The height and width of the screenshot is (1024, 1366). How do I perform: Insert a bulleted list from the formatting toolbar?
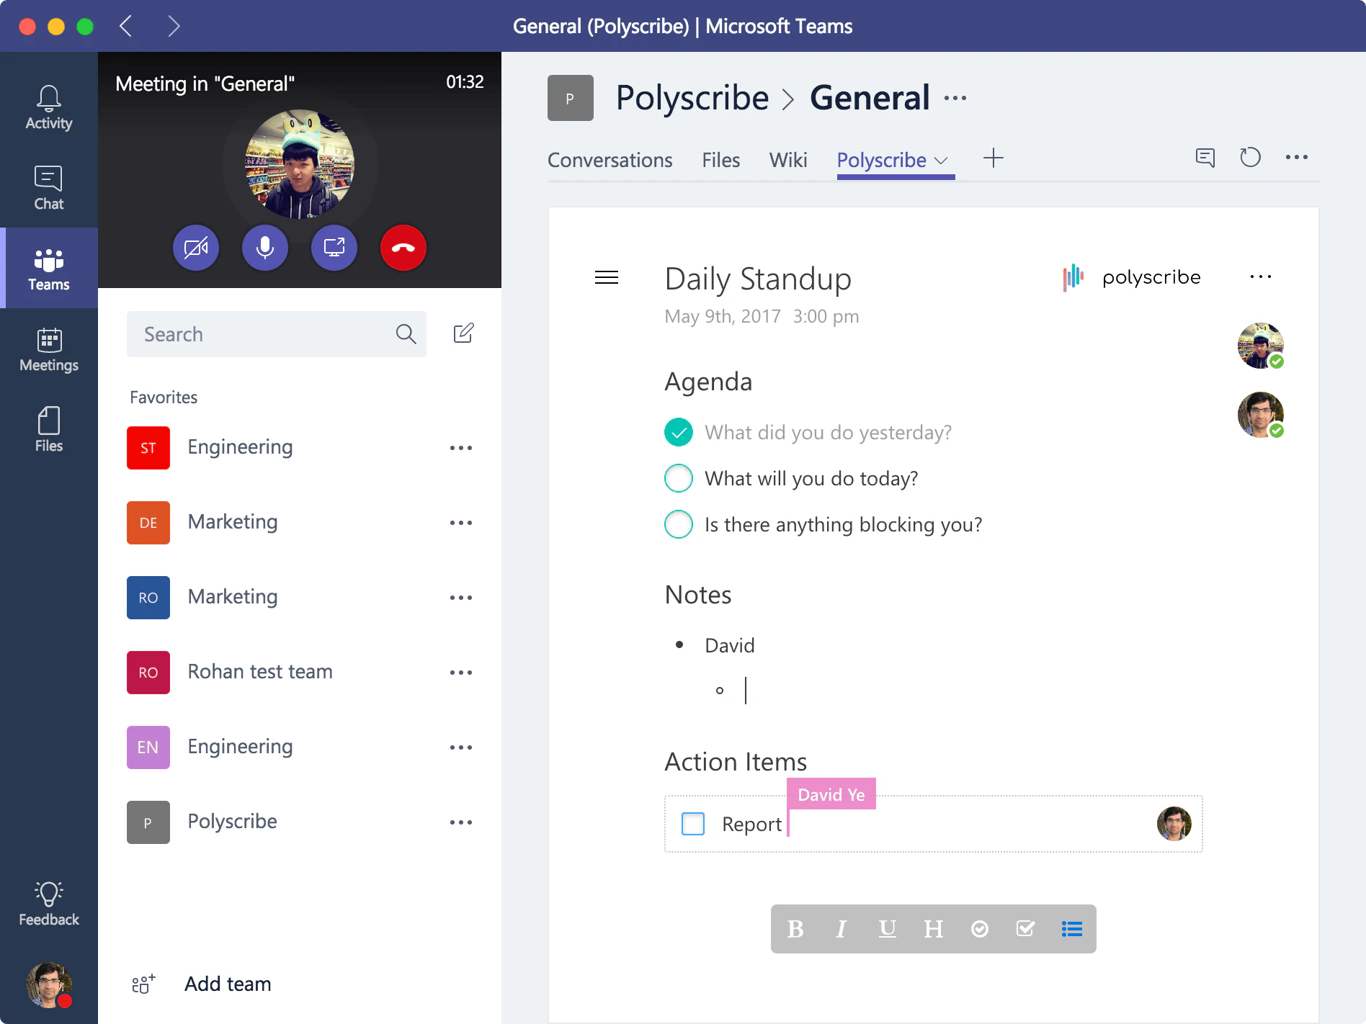pos(1071,929)
